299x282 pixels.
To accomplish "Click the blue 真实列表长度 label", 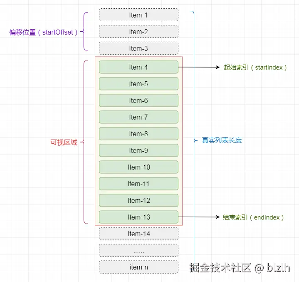I will pos(222,140).
